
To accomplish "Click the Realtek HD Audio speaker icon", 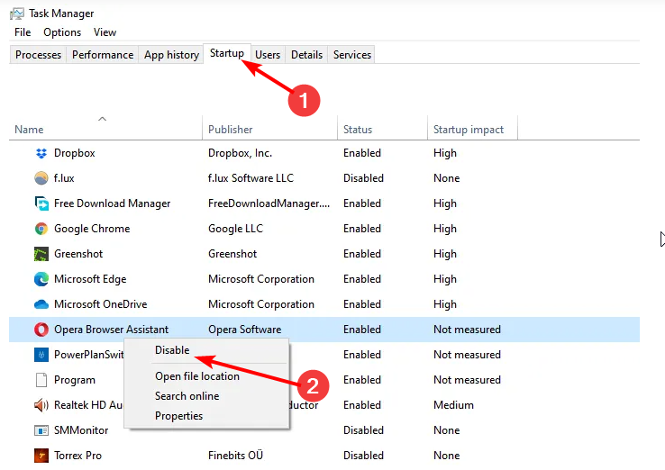I will pyautogui.click(x=41, y=405).
